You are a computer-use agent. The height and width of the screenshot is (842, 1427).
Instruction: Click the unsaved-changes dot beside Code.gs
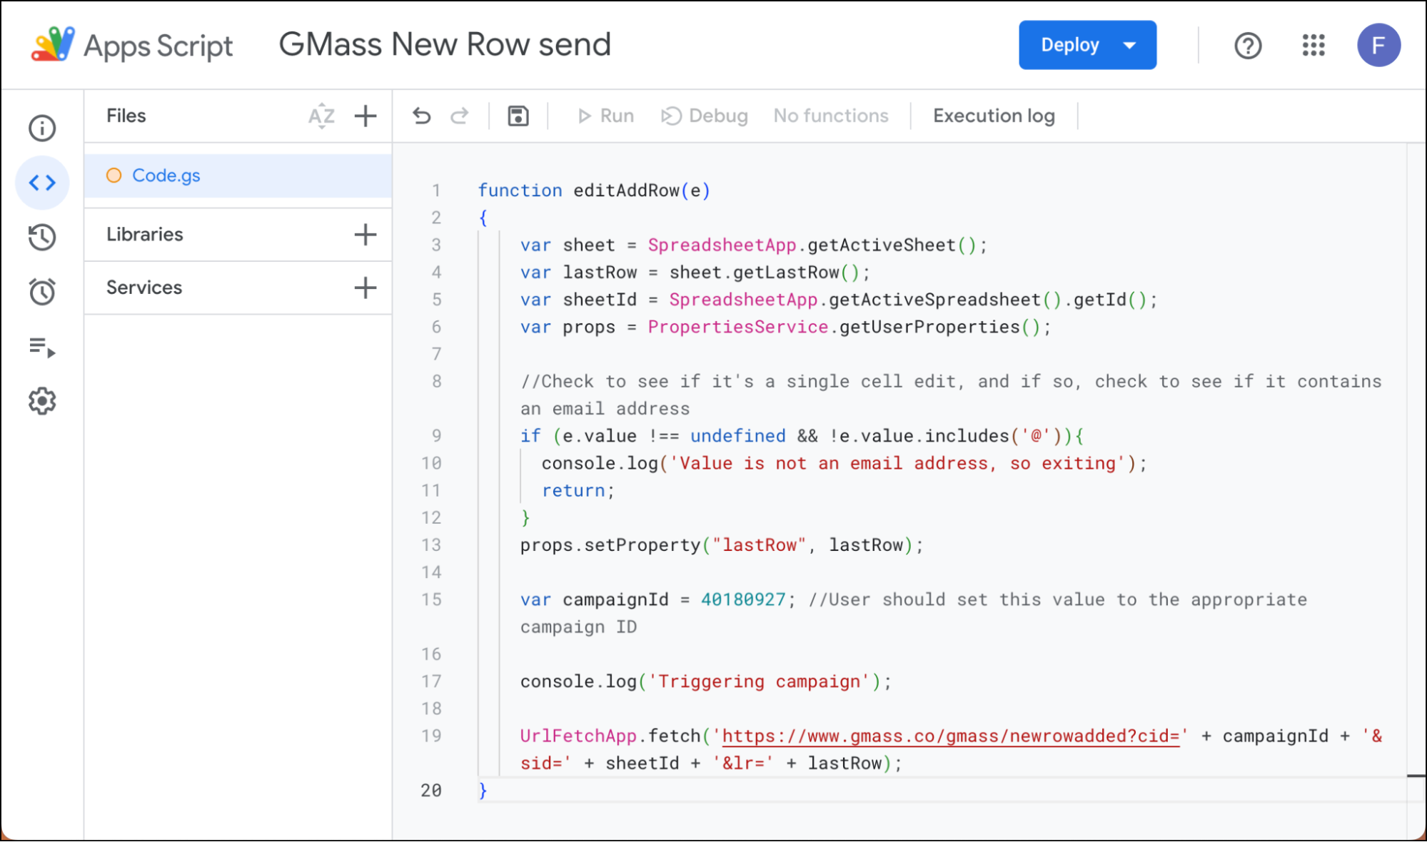point(114,176)
